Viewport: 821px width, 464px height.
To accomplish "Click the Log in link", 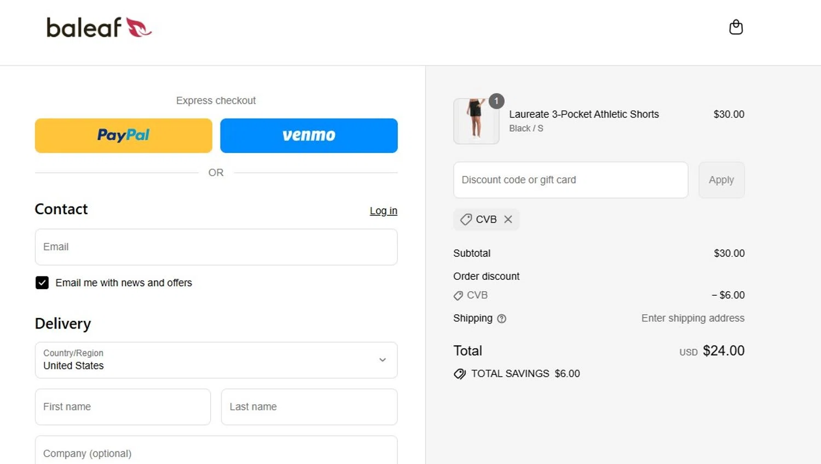I will [x=383, y=211].
